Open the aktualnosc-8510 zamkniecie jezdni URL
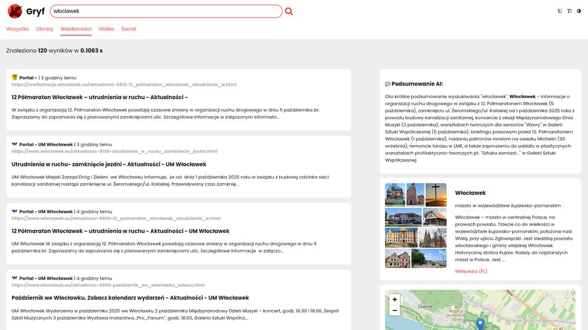 click(115, 151)
